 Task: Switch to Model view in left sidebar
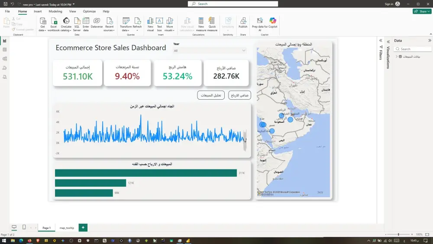pyautogui.click(x=5, y=59)
